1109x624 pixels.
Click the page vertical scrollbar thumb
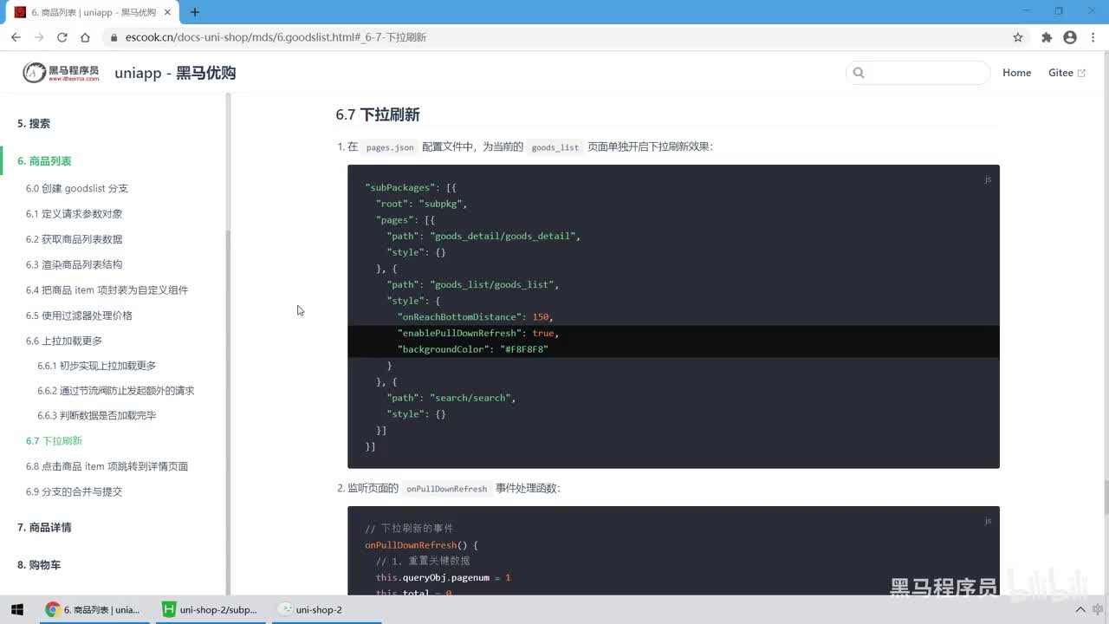click(1106, 497)
